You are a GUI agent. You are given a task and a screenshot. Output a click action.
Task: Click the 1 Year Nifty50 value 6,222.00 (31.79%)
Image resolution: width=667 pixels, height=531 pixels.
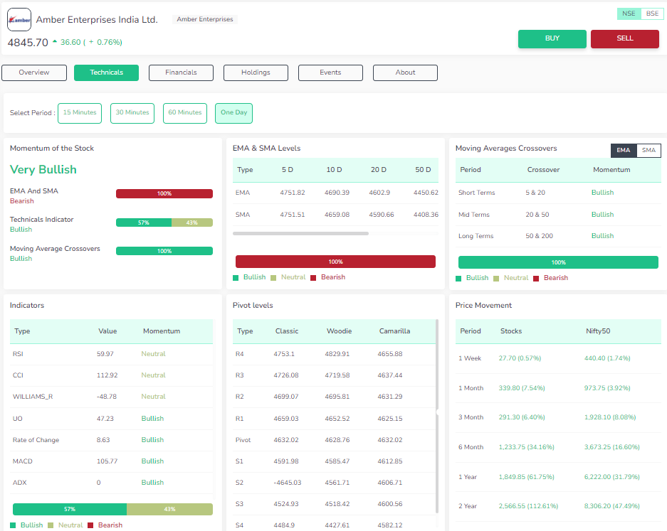611,477
